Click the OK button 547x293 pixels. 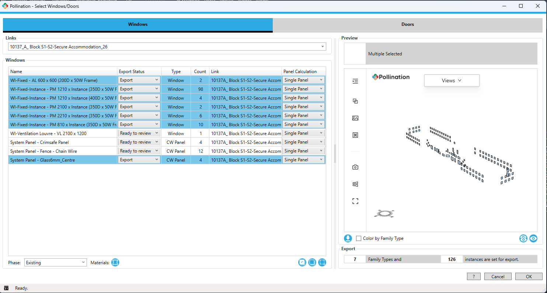tap(529, 276)
